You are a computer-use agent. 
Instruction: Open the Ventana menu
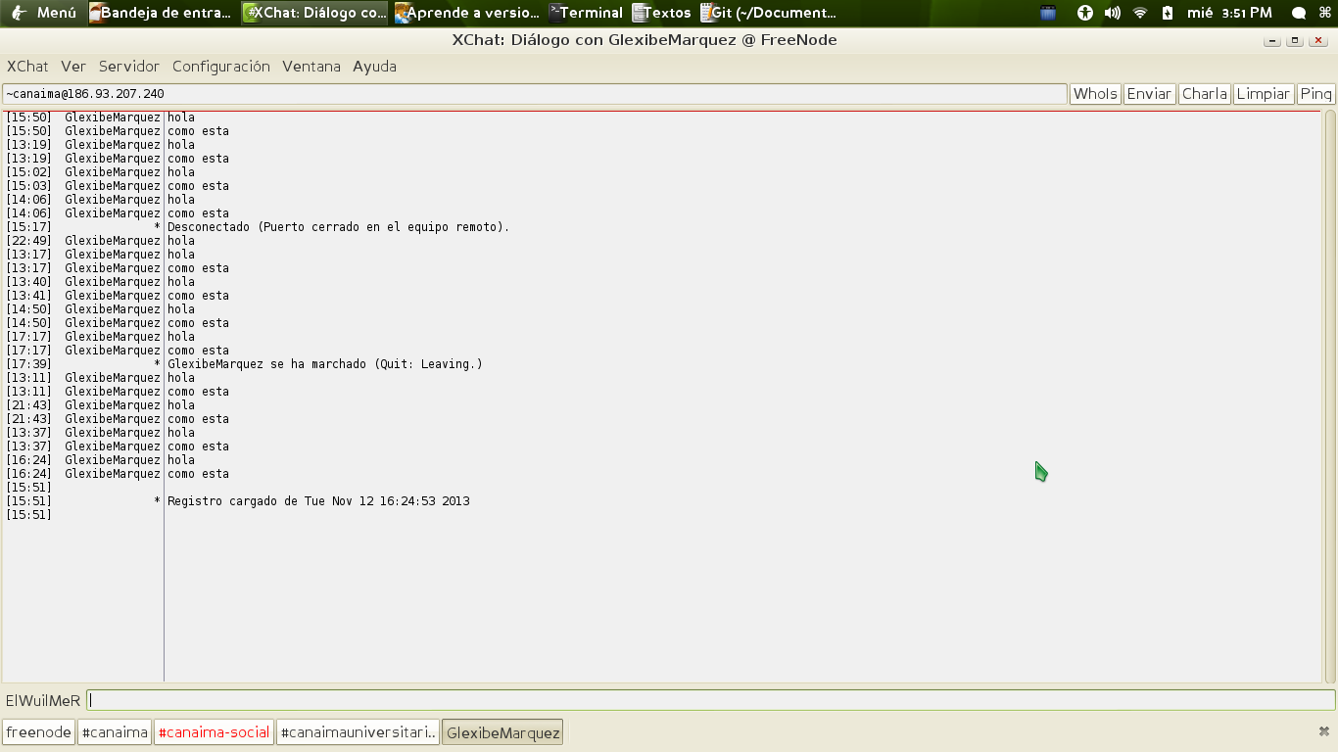tap(311, 67)
